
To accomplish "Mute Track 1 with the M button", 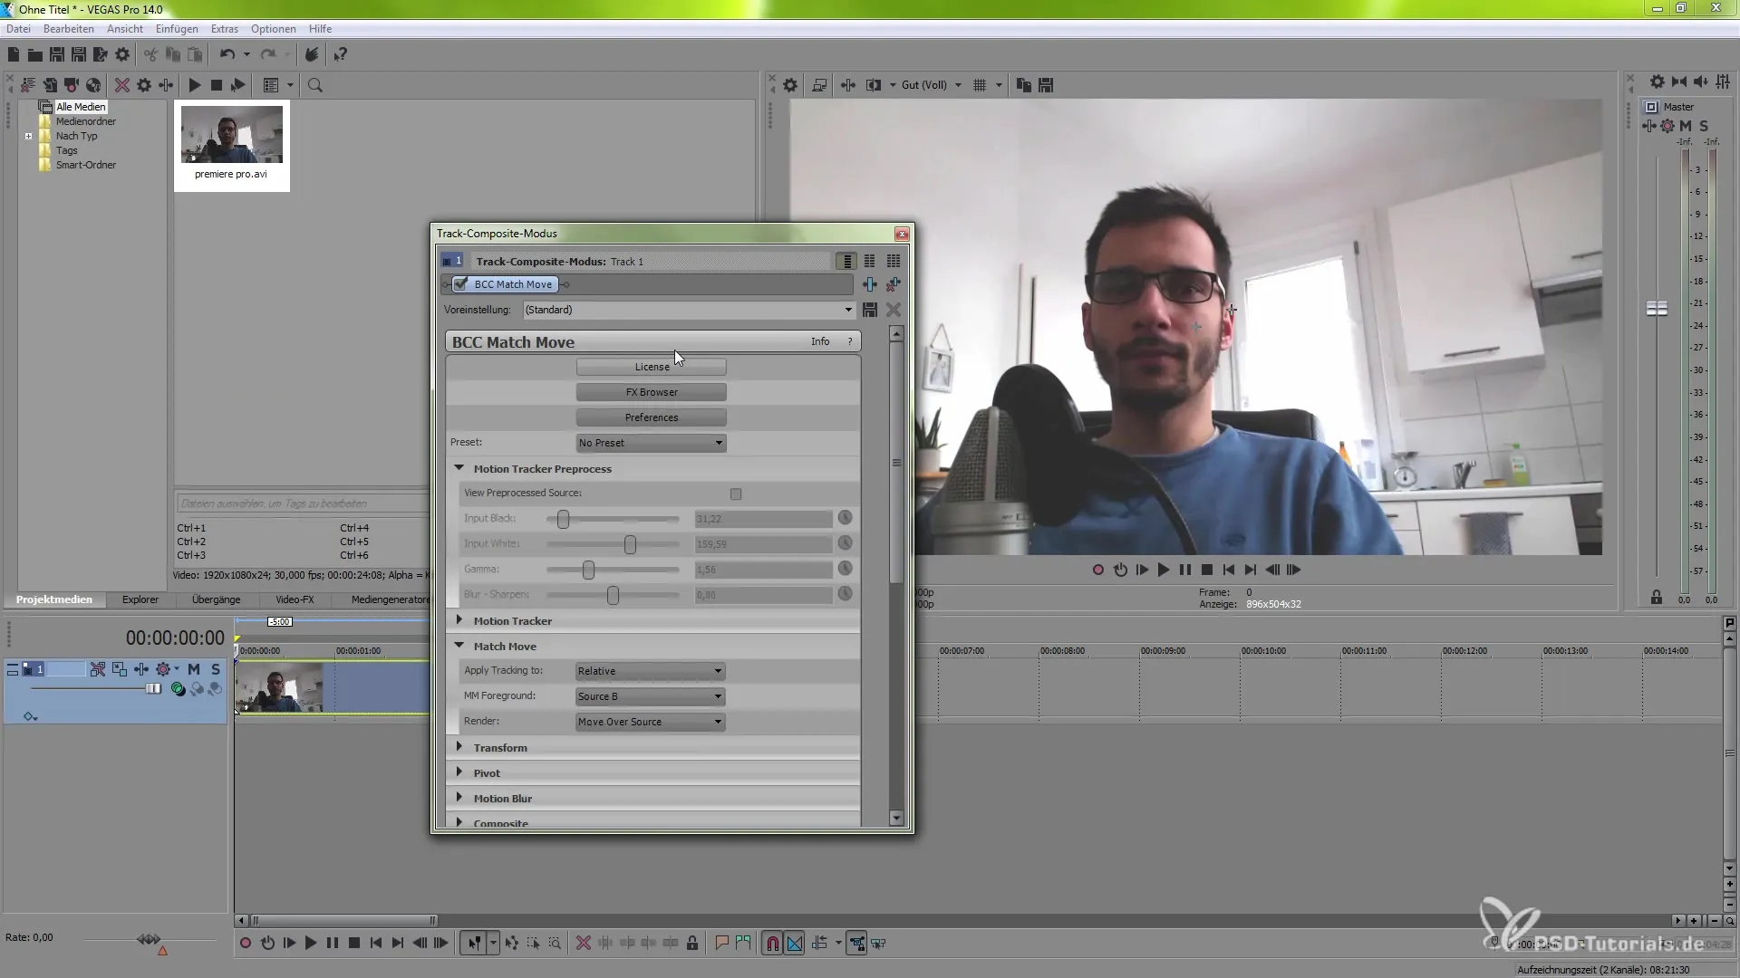I will point(193,669).
